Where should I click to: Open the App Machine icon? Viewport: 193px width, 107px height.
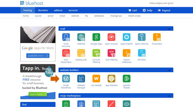point(112,79)
